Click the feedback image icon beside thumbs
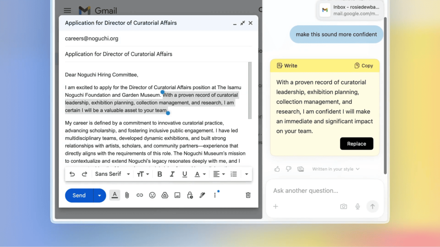The height and width of the screenshot is (247, 440). coord(301,169)
